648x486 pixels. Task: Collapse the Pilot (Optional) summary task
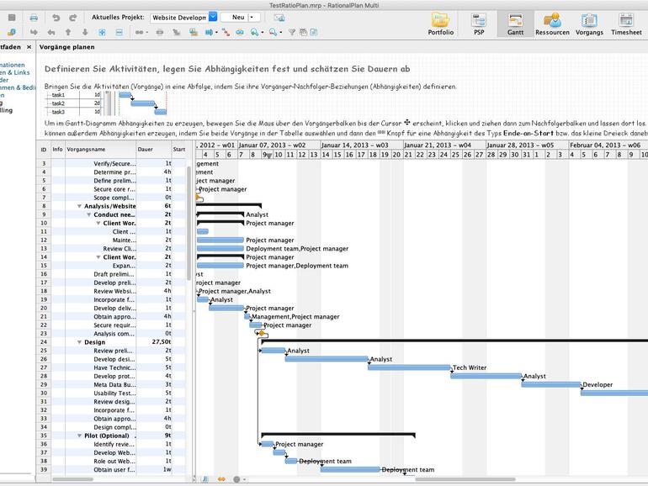tap(79, 436)
